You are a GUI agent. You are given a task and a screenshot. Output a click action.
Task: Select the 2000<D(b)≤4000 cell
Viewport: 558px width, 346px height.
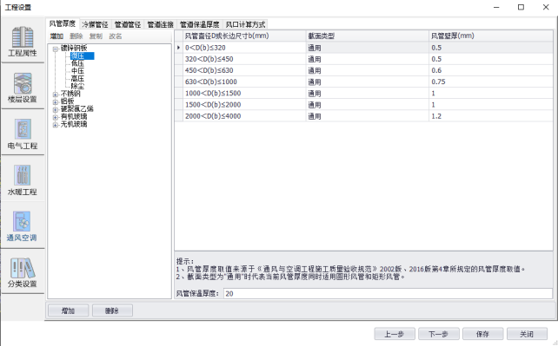pyautogui.click(x=244, y=116)
